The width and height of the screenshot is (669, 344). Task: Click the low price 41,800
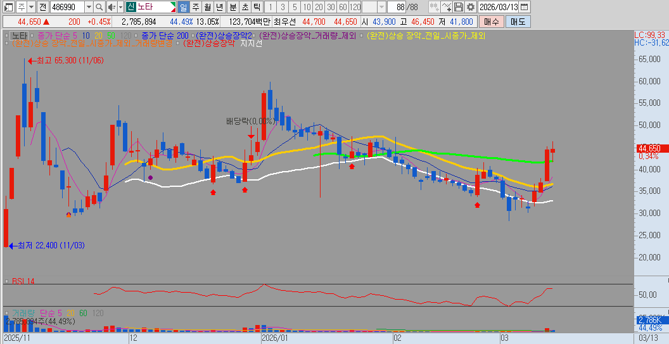[461, 22]
